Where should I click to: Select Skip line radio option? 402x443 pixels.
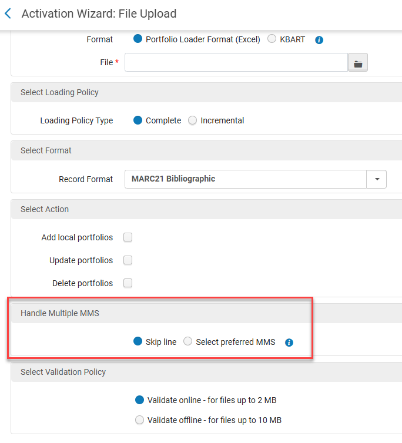[138, 342]
